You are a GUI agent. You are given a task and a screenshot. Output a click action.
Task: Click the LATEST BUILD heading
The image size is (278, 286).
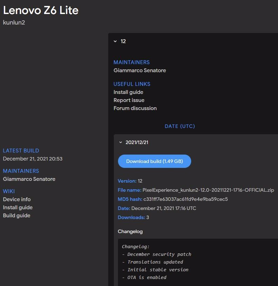pos(21,151)
